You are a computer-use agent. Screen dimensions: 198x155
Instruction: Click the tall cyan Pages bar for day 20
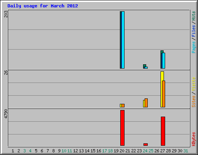pyautogui.click(x=123, y=40)
